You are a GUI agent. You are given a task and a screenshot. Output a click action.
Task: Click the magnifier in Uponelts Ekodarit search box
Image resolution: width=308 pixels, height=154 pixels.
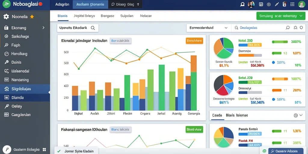[93, 28]
